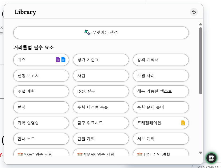Screen dimensions: 221x168
Task: Click the vertical scrollbar thumb in Library panel
Action: [200, 61]
